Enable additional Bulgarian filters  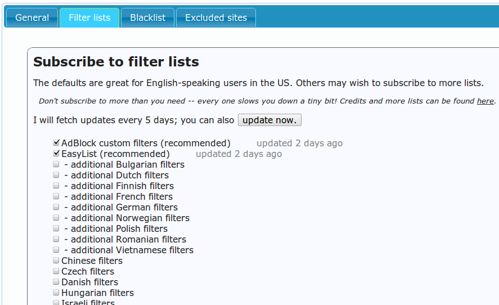[x=56, y=164]
